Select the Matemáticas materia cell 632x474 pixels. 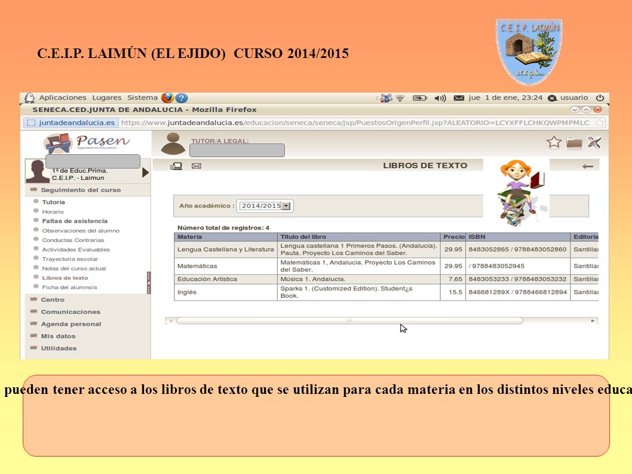[x=226, y=266]
